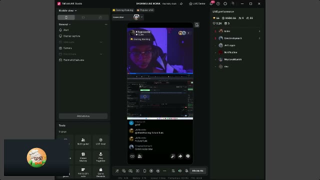The image size is (320, 180).
Task: Click the second bottom toolbar icon
Action: (124, 171)
